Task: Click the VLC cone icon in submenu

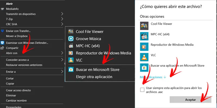Action: pyautogui.click(x=71, y=60)
